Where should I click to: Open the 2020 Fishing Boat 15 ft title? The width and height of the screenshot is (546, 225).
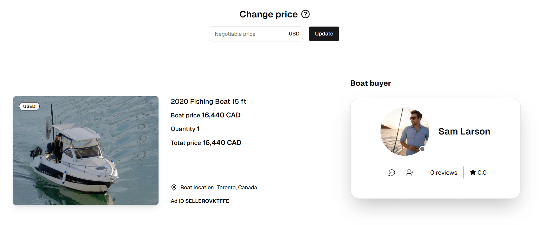pos(208,102)
